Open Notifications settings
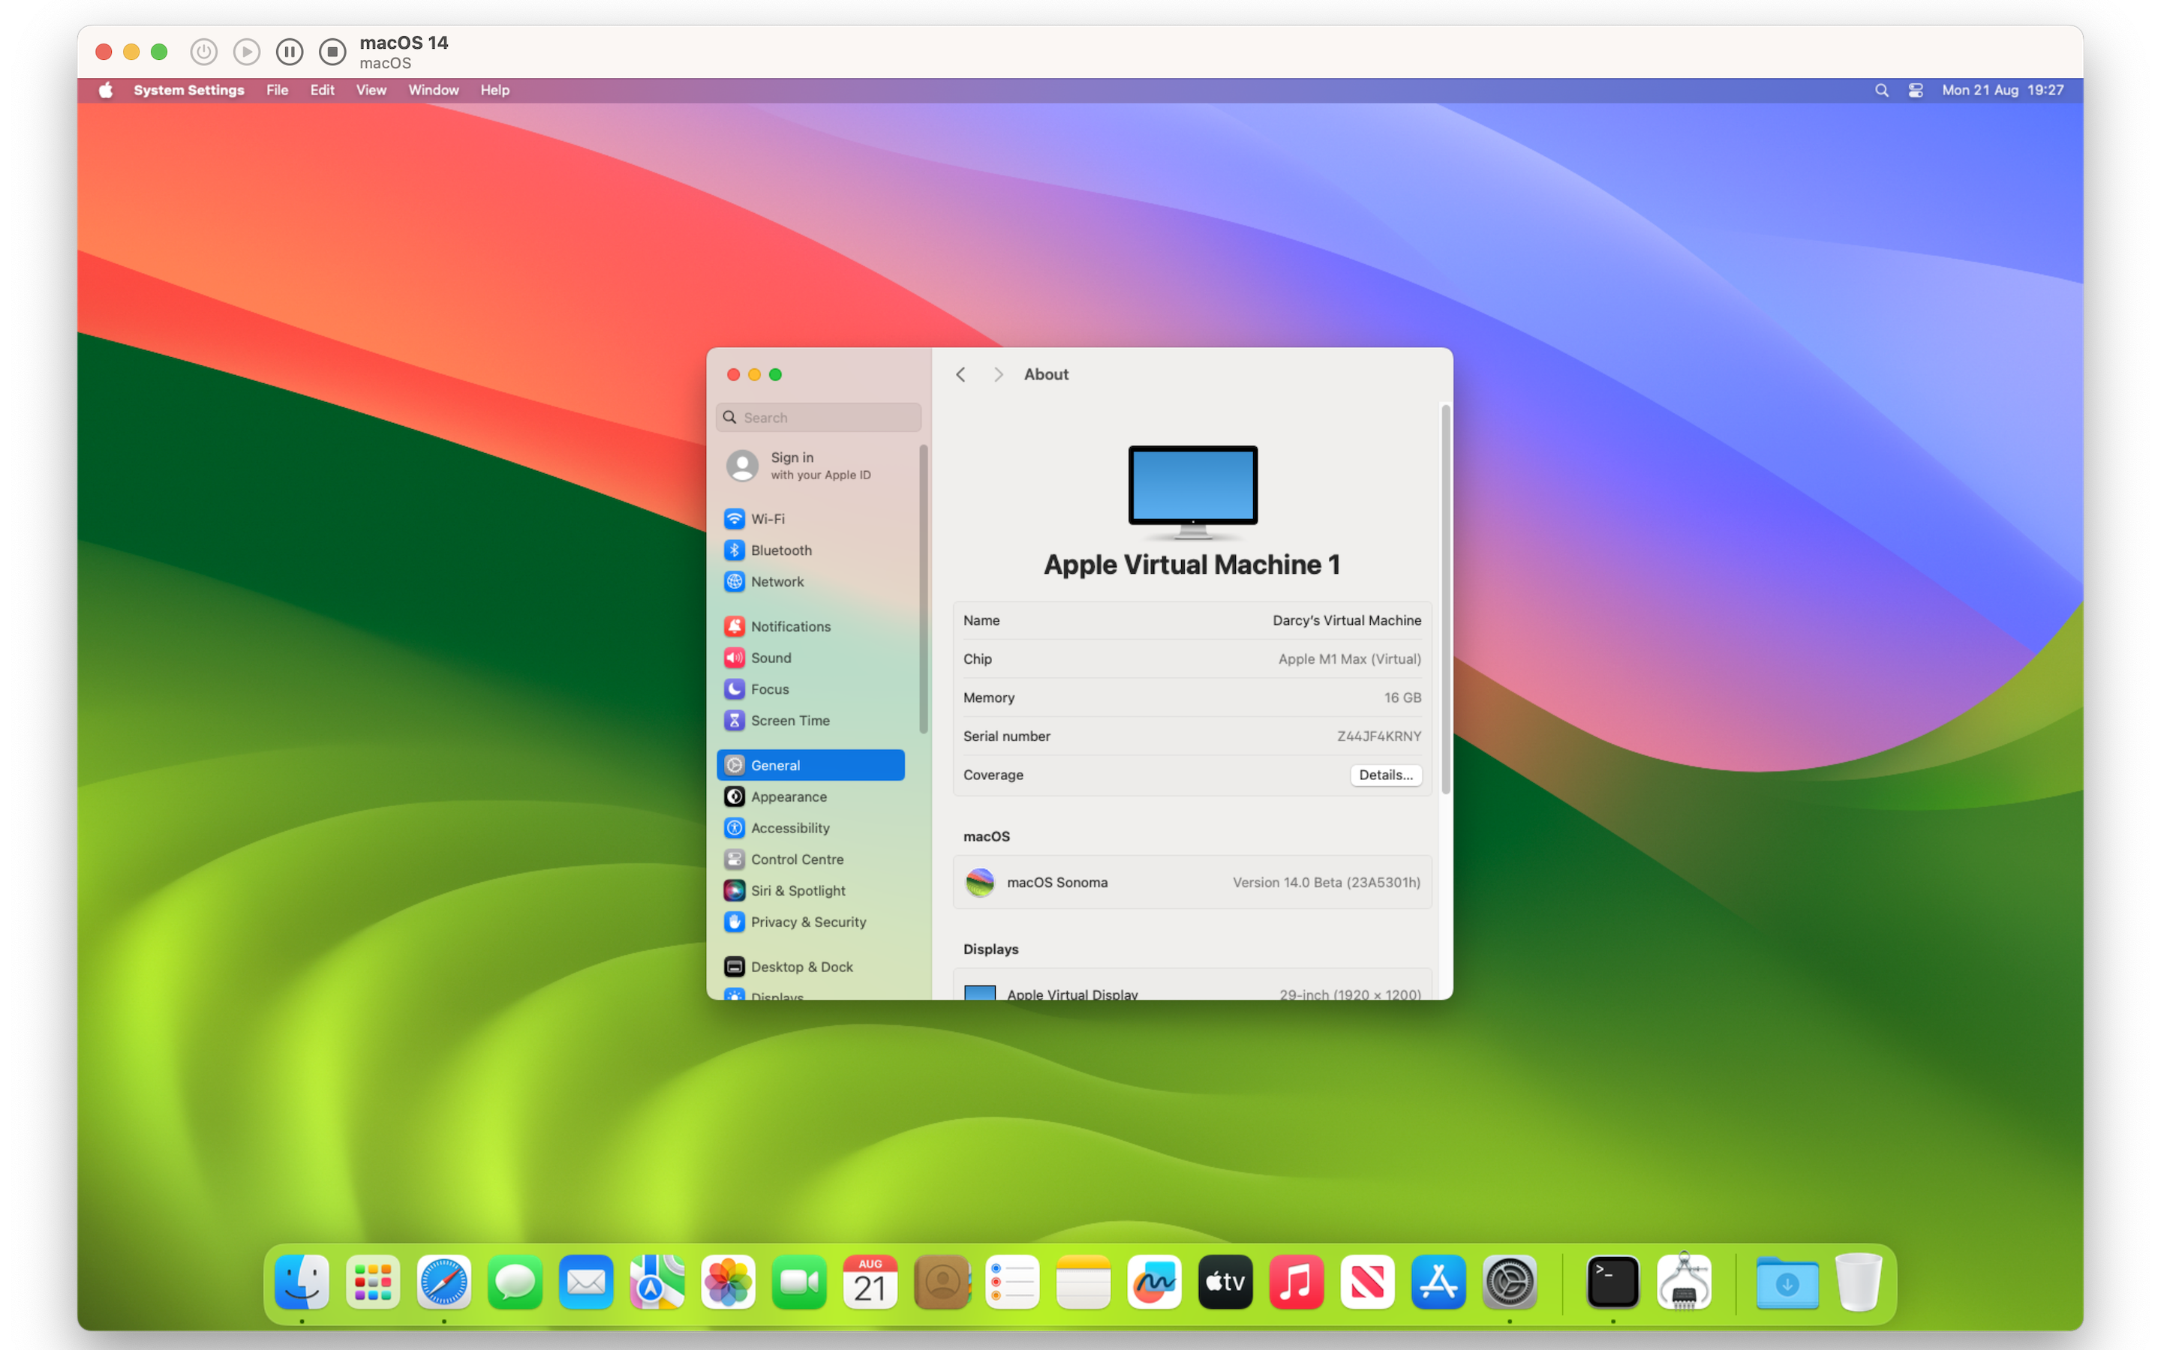Viewport: 2161px width, 1350px height. pos(811,626)
